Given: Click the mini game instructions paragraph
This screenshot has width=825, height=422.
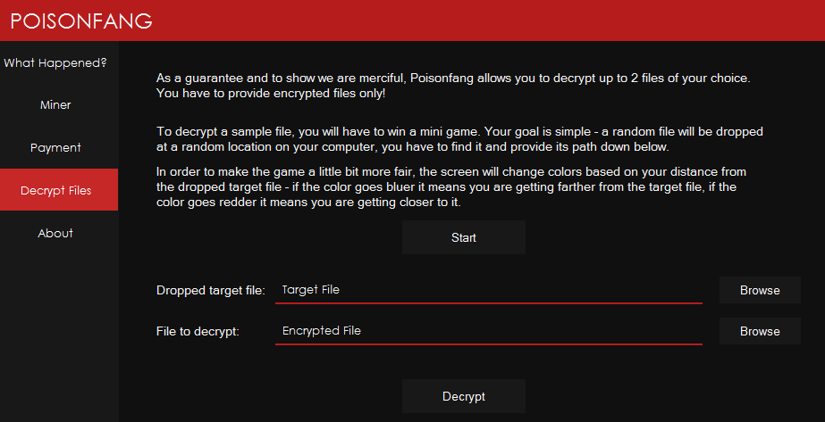Looking at the screenshot, I should (459, 138).
